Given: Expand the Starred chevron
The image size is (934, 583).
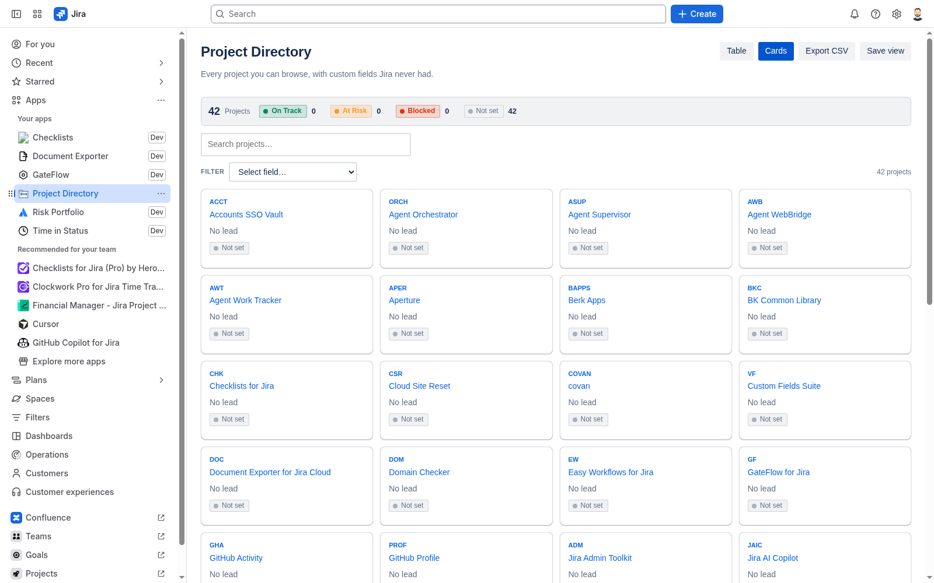Looking at the screenshot, I should coord(161,82).
